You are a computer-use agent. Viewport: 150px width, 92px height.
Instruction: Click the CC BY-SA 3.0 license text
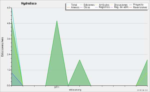(x=142, y=90)
